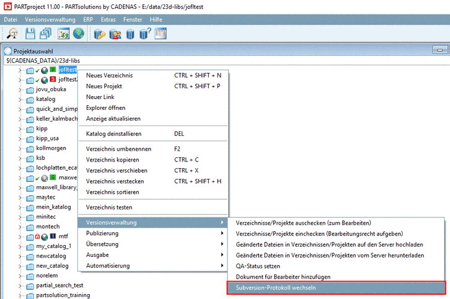The height and width of the screenshot is (299, 450).
Task: Click the window with green arrows toolbar icon
Action: (64, 34)
